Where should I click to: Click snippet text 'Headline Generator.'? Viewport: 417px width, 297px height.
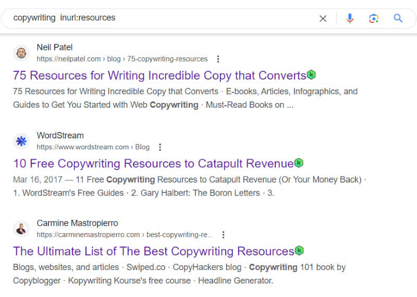tap(236, 281)
